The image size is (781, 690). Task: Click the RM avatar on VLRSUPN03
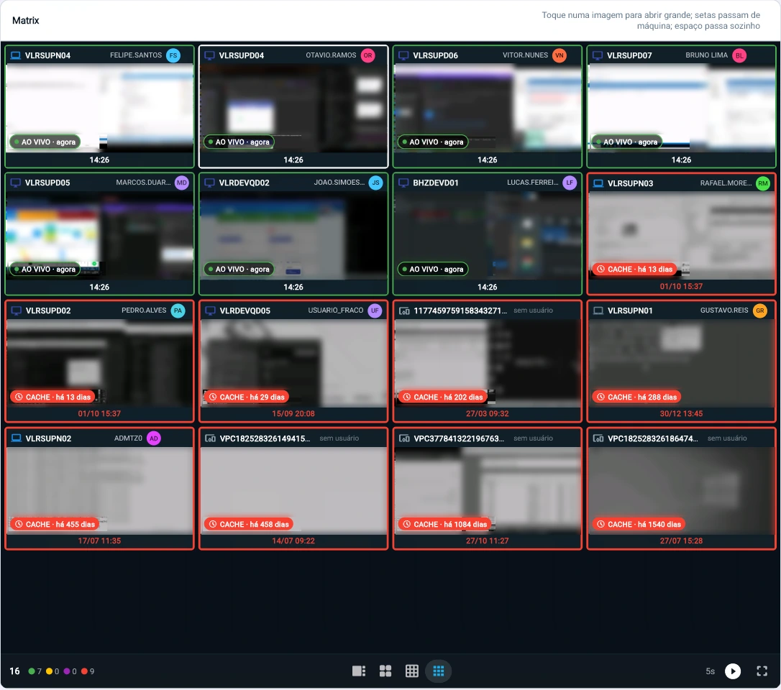pos(762,183)
